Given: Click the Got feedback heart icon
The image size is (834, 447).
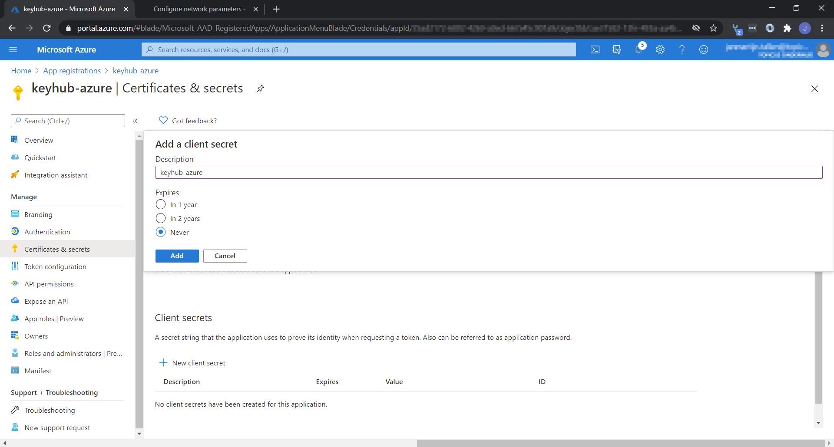Looking at the screenshot, I should pyautogui.click(x=163, y=120).
